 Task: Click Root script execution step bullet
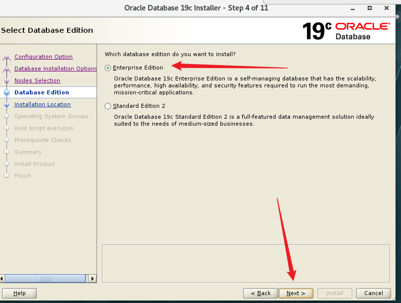(7, 128)
